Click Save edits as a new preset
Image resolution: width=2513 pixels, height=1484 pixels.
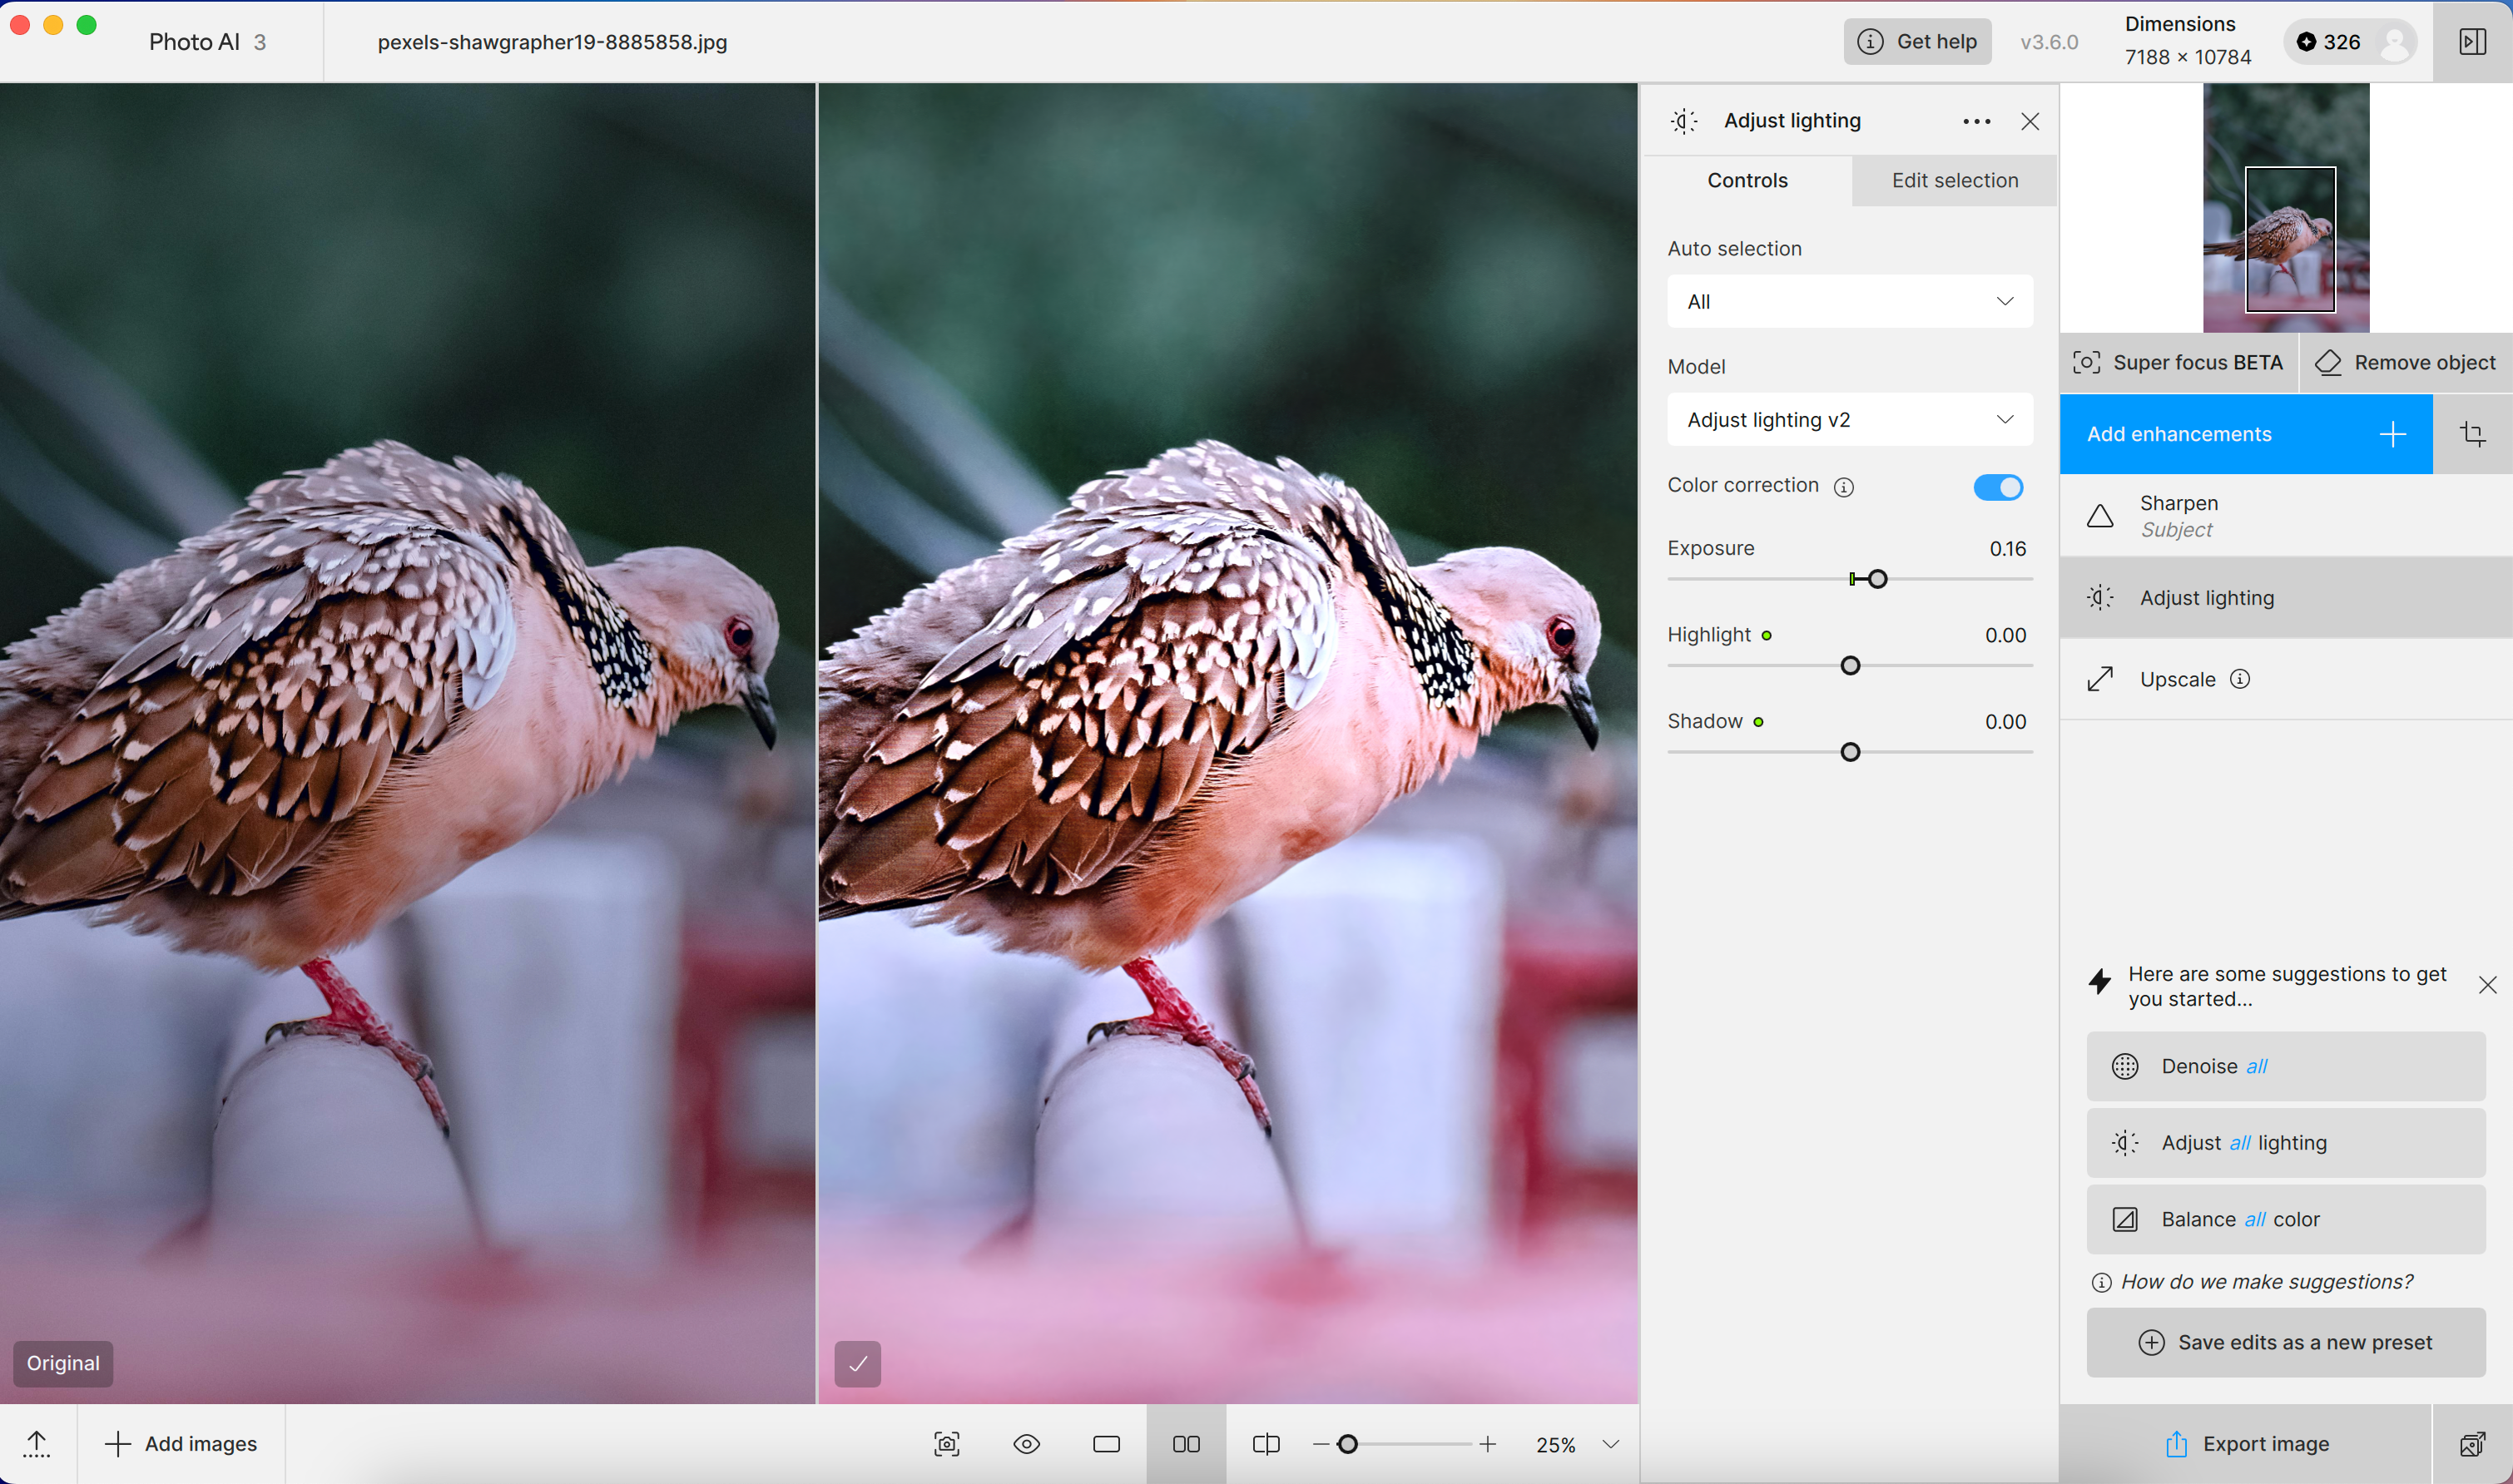[x=2285, y=1342]
